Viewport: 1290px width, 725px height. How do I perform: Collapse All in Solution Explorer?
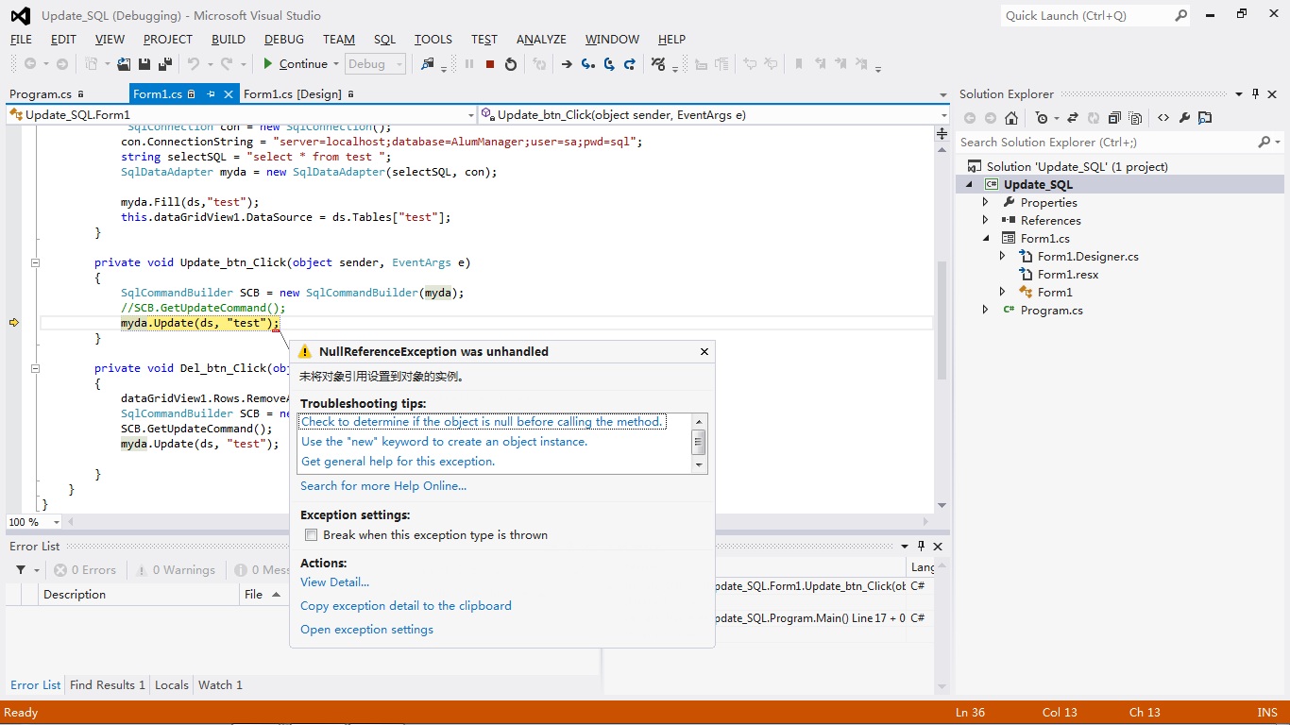click(1114, 118)
